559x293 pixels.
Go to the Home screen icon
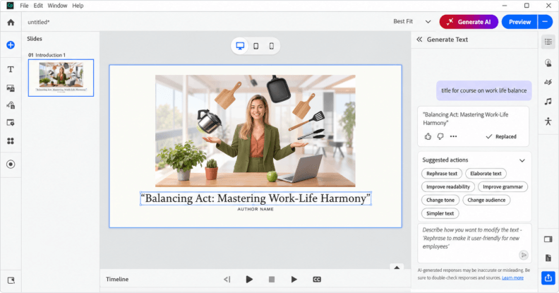pyautogui.click(x=11, y=23)
